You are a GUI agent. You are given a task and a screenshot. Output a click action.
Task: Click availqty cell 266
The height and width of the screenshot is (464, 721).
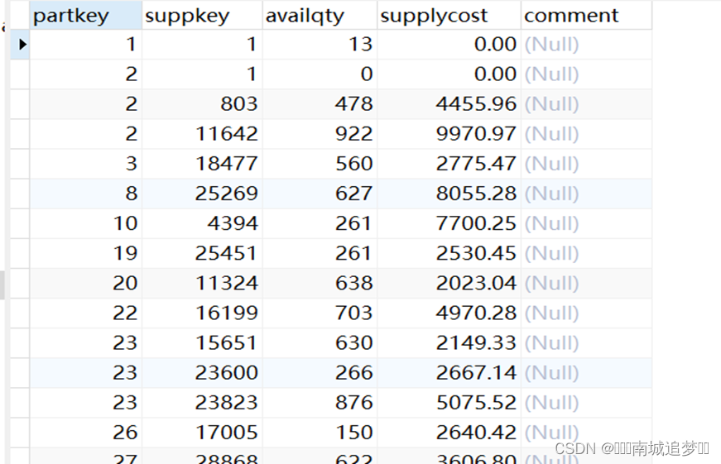pos(320,372)
